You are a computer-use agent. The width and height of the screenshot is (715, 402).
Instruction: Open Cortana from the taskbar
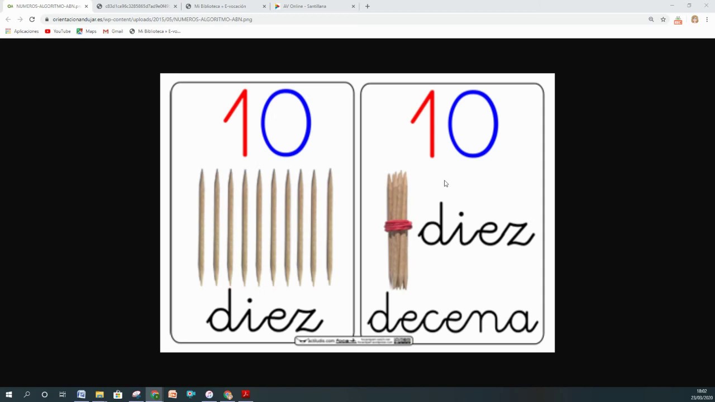coord(45,394)
